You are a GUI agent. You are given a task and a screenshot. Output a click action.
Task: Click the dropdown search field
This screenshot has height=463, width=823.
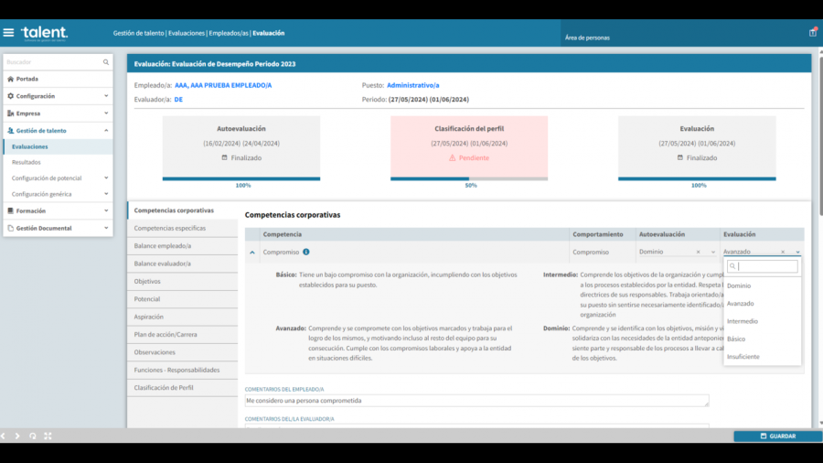pos(762,266)
